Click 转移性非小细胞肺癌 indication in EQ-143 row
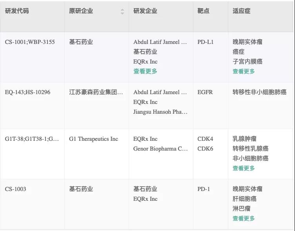295x231 pixels. 259,92
